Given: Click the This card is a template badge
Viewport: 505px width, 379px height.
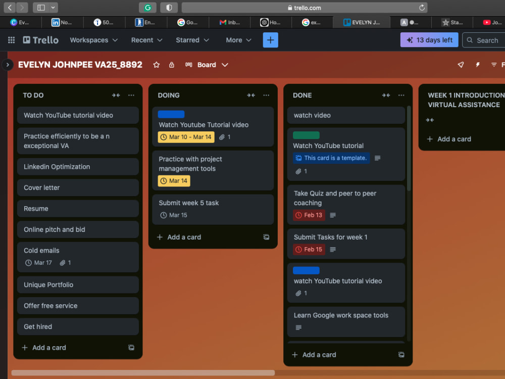Looking at the screenshot, I should coord(331,158).
